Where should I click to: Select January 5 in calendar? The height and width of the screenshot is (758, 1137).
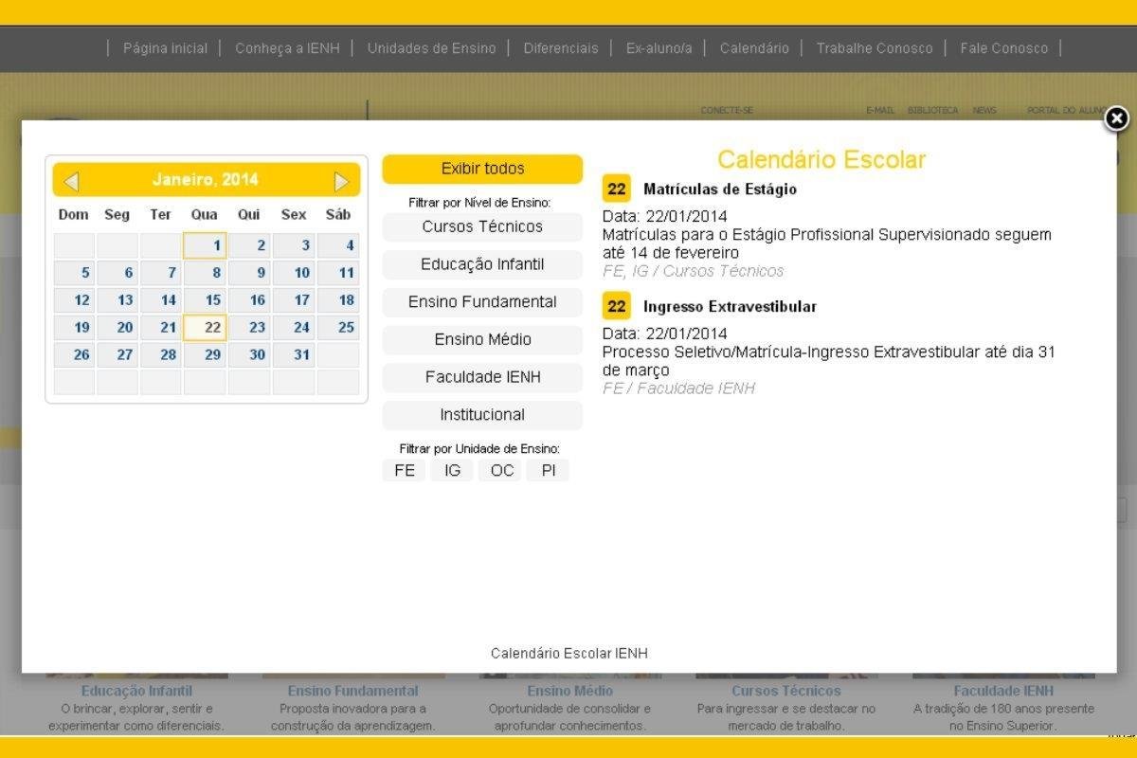74,273
